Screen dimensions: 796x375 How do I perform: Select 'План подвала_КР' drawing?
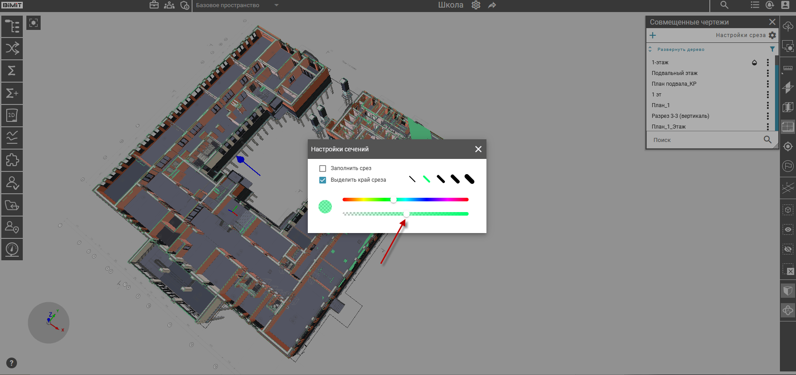[x=674, y=84]
